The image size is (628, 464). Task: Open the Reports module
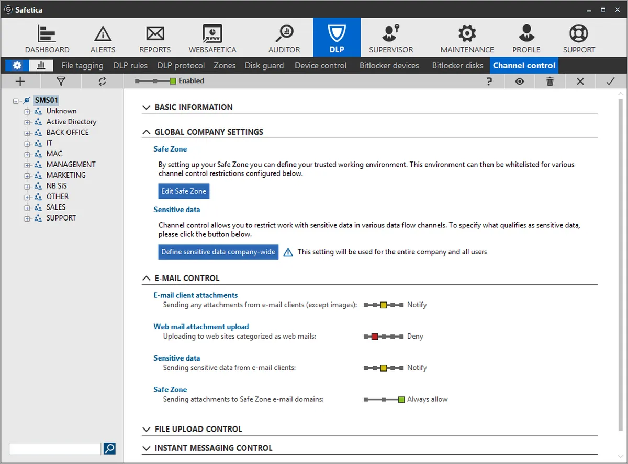coord(155,39)
